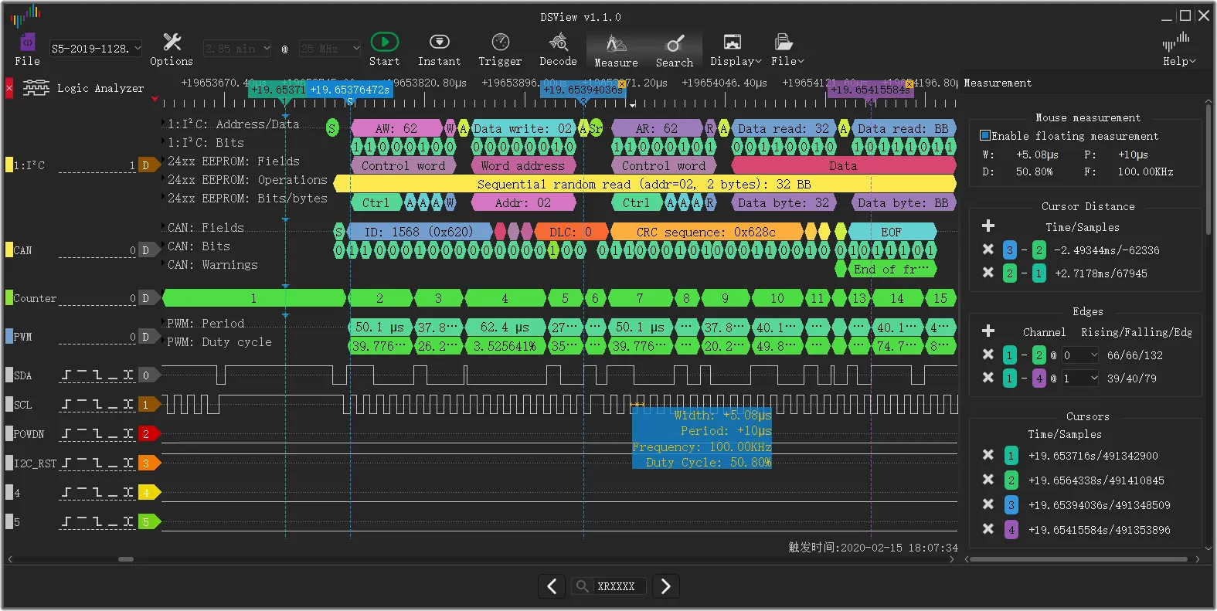Screen dimensions: 1217x611
Task: Open the File menu at top left
Action: 27,49
